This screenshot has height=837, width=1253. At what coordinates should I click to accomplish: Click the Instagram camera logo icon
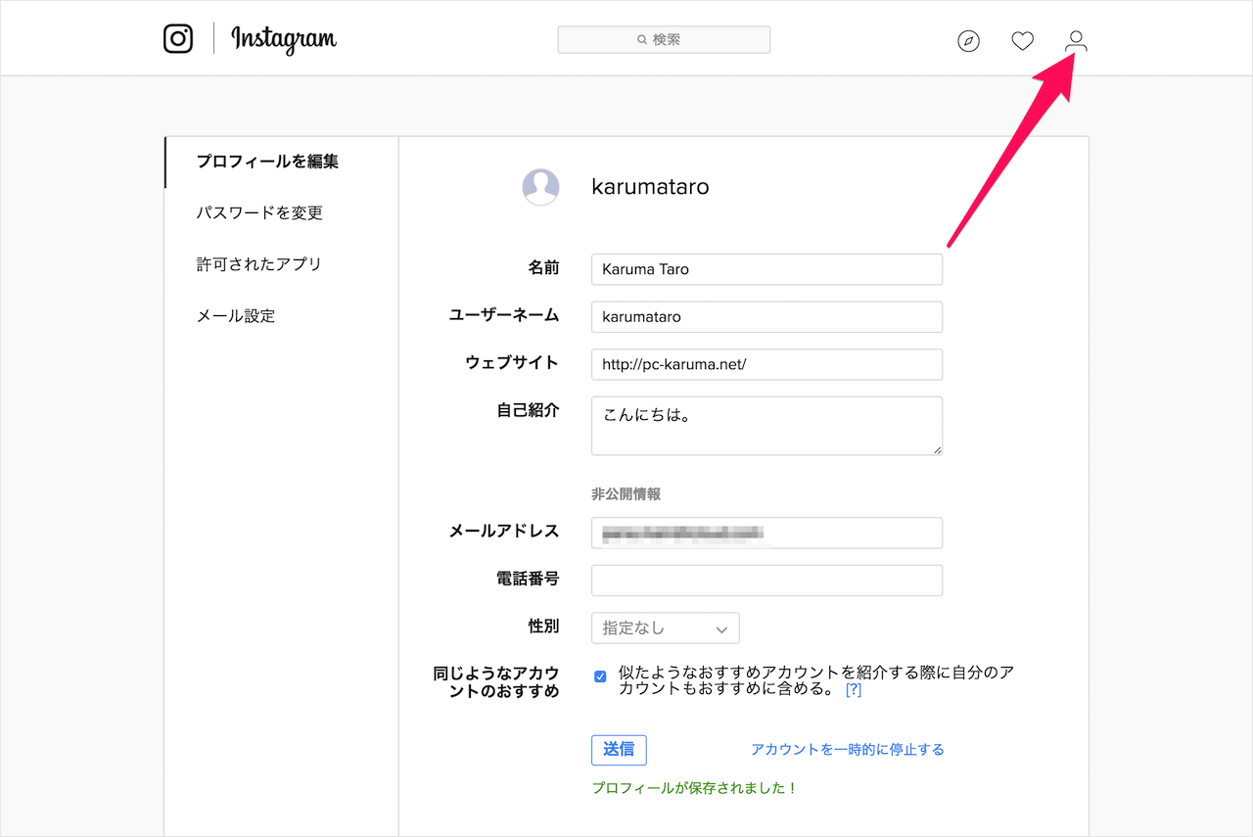click(178, 38)
